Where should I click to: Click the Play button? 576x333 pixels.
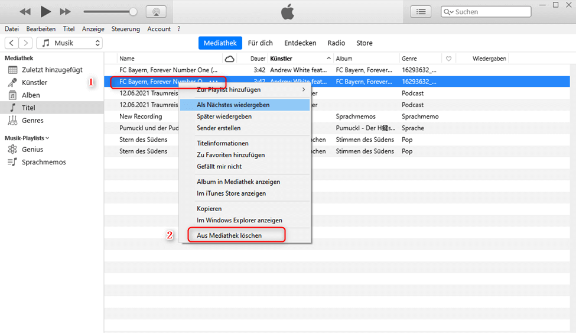[x=45, y=11]
